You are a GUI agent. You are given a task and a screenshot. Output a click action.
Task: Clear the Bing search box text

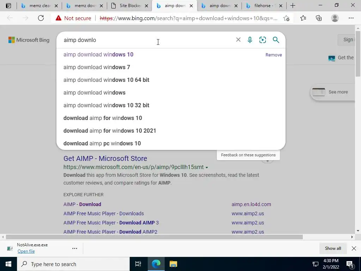coord(238,40)
